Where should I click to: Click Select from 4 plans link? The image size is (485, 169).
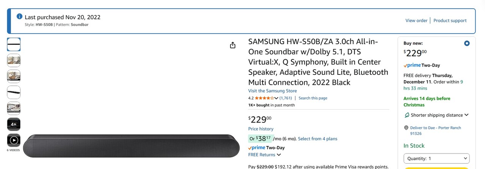pos(318,139)
